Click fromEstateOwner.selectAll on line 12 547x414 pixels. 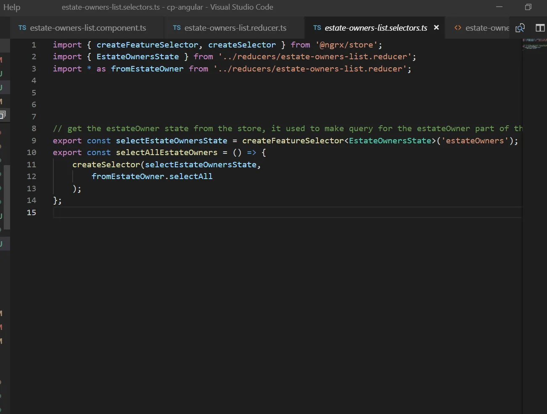(152, 177)
